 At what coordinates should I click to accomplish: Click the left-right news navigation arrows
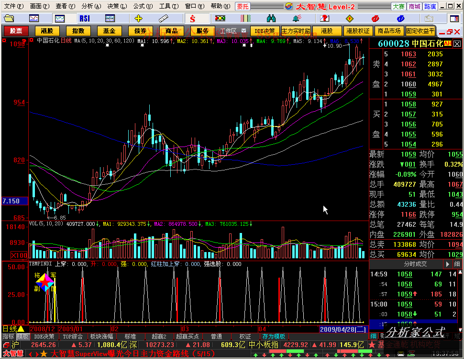[33, 353]
